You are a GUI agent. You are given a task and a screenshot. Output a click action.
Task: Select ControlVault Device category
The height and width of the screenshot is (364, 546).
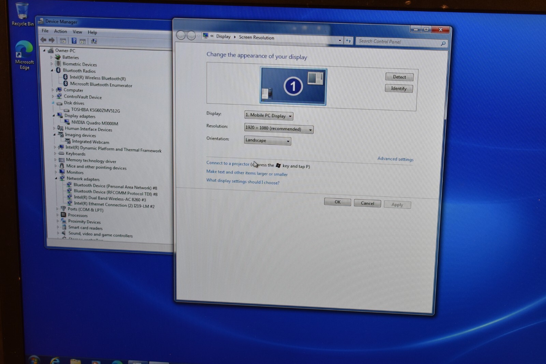[83, 97]
